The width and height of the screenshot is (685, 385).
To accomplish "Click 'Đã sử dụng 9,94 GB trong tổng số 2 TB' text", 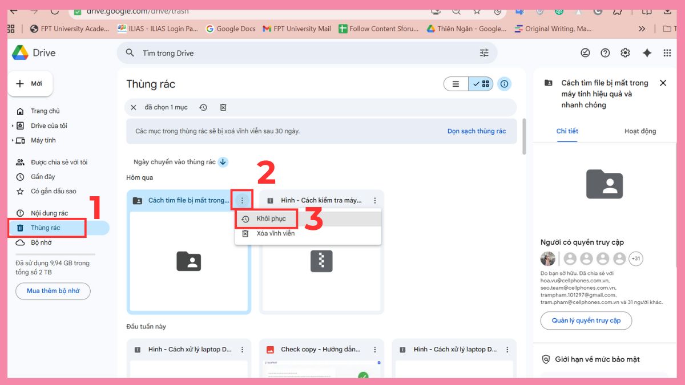I will click(x=53, y=268).
